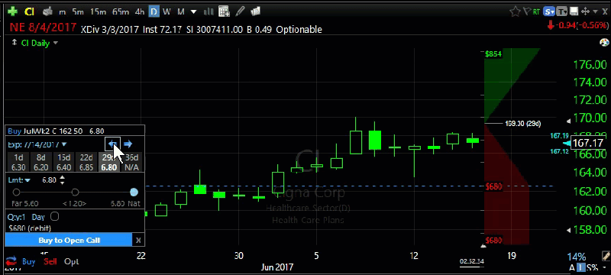Image resolution: width=611 pixels, height=275 pixels.
Task: Toggle the green RT real-time indicator
Action: (537, 12)
